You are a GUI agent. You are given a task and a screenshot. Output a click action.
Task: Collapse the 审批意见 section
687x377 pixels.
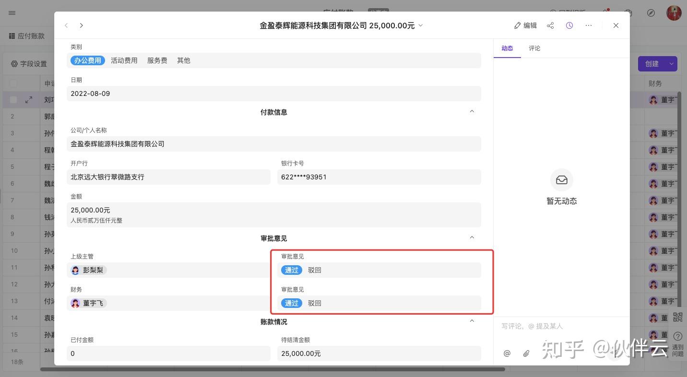coord(472,238)
